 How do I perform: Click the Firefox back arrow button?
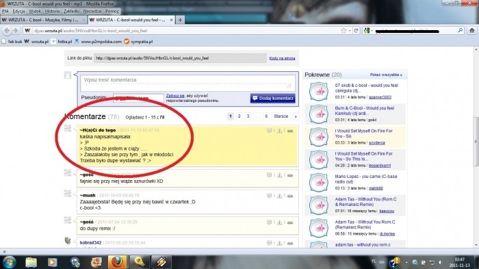(7, 31)
